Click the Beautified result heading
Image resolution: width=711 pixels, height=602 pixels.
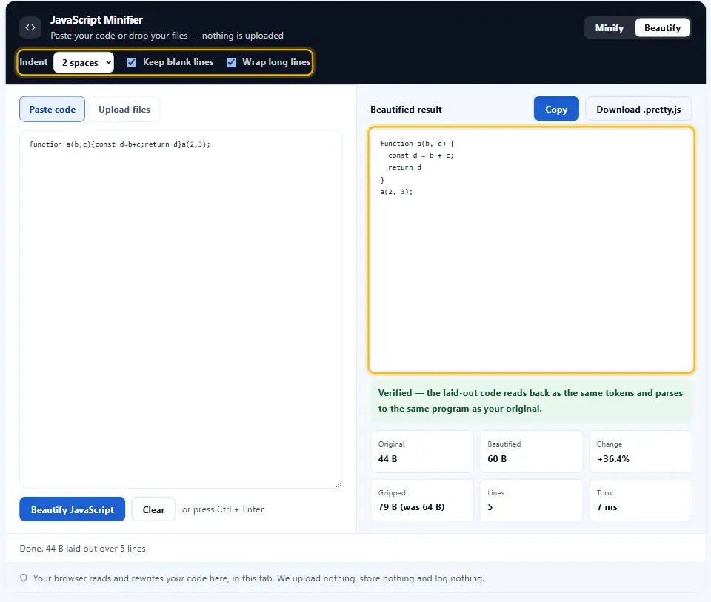click(406, 110)
